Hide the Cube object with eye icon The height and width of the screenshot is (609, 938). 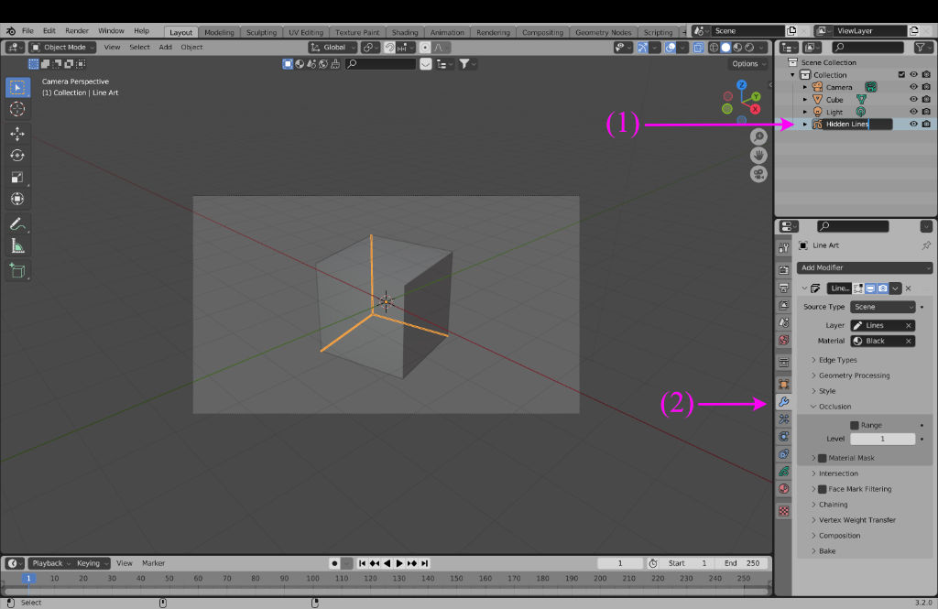(913, 99)
